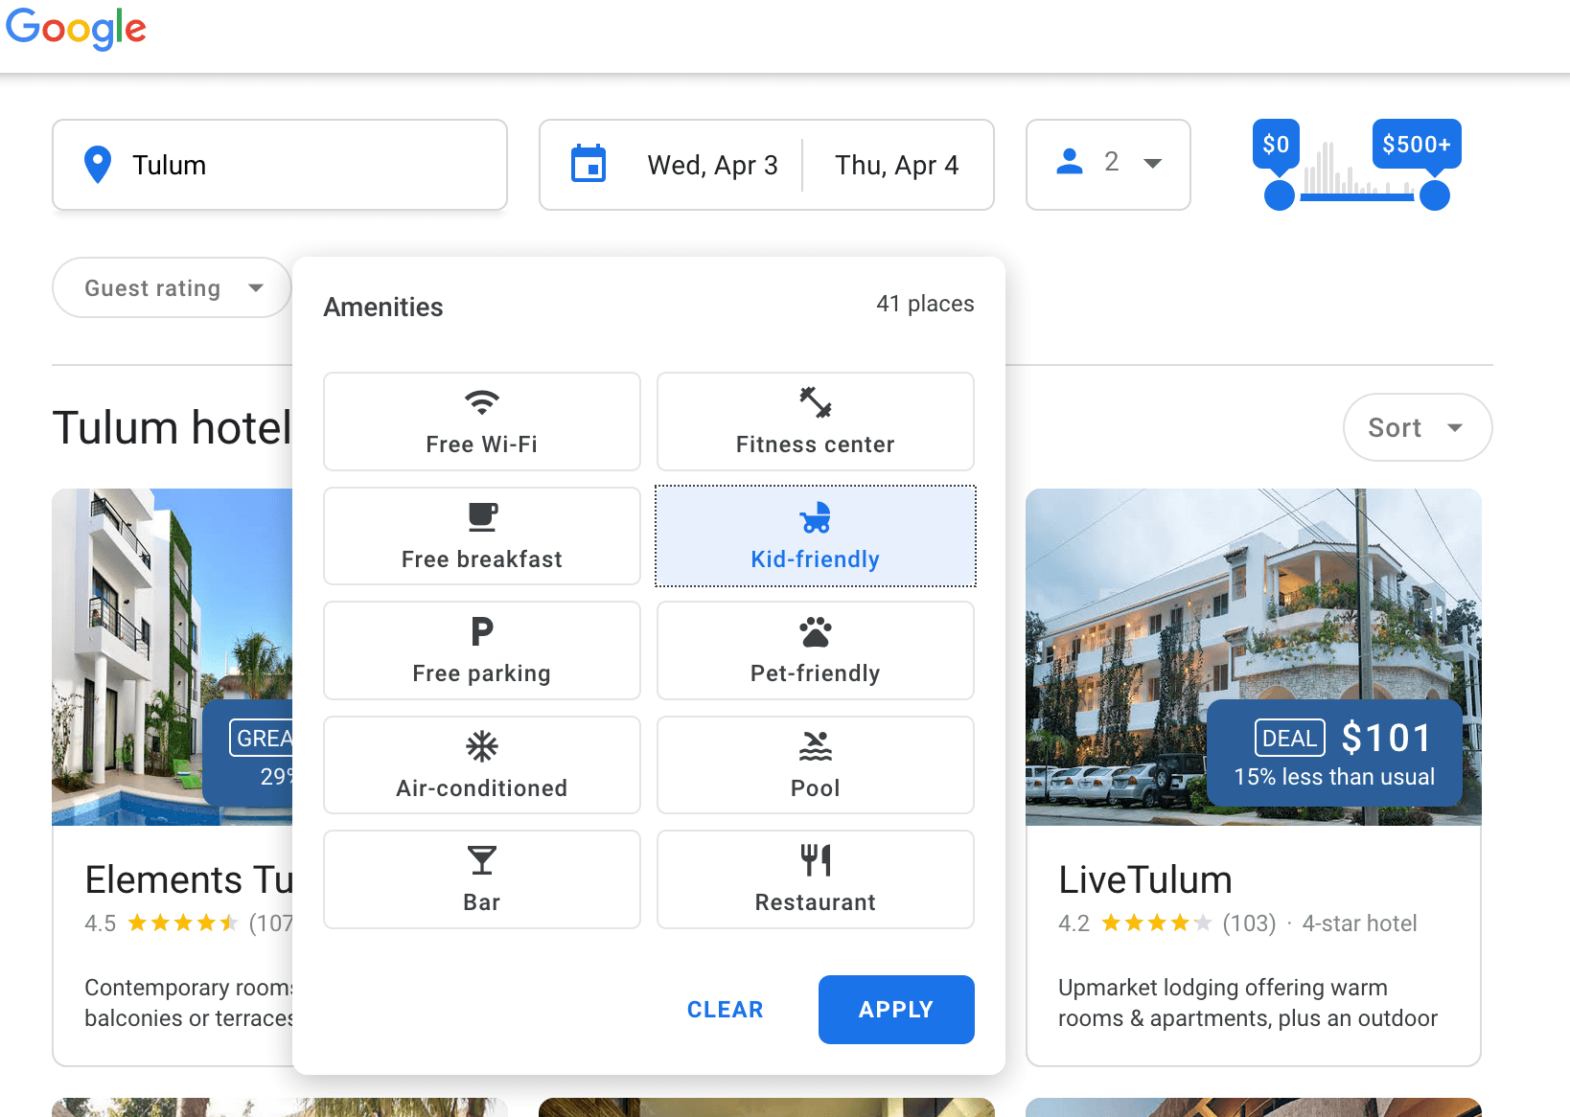Select the Wed, Apr 3 check-in date
The height and width of the screenshot is (1117, 1570).
712,165
